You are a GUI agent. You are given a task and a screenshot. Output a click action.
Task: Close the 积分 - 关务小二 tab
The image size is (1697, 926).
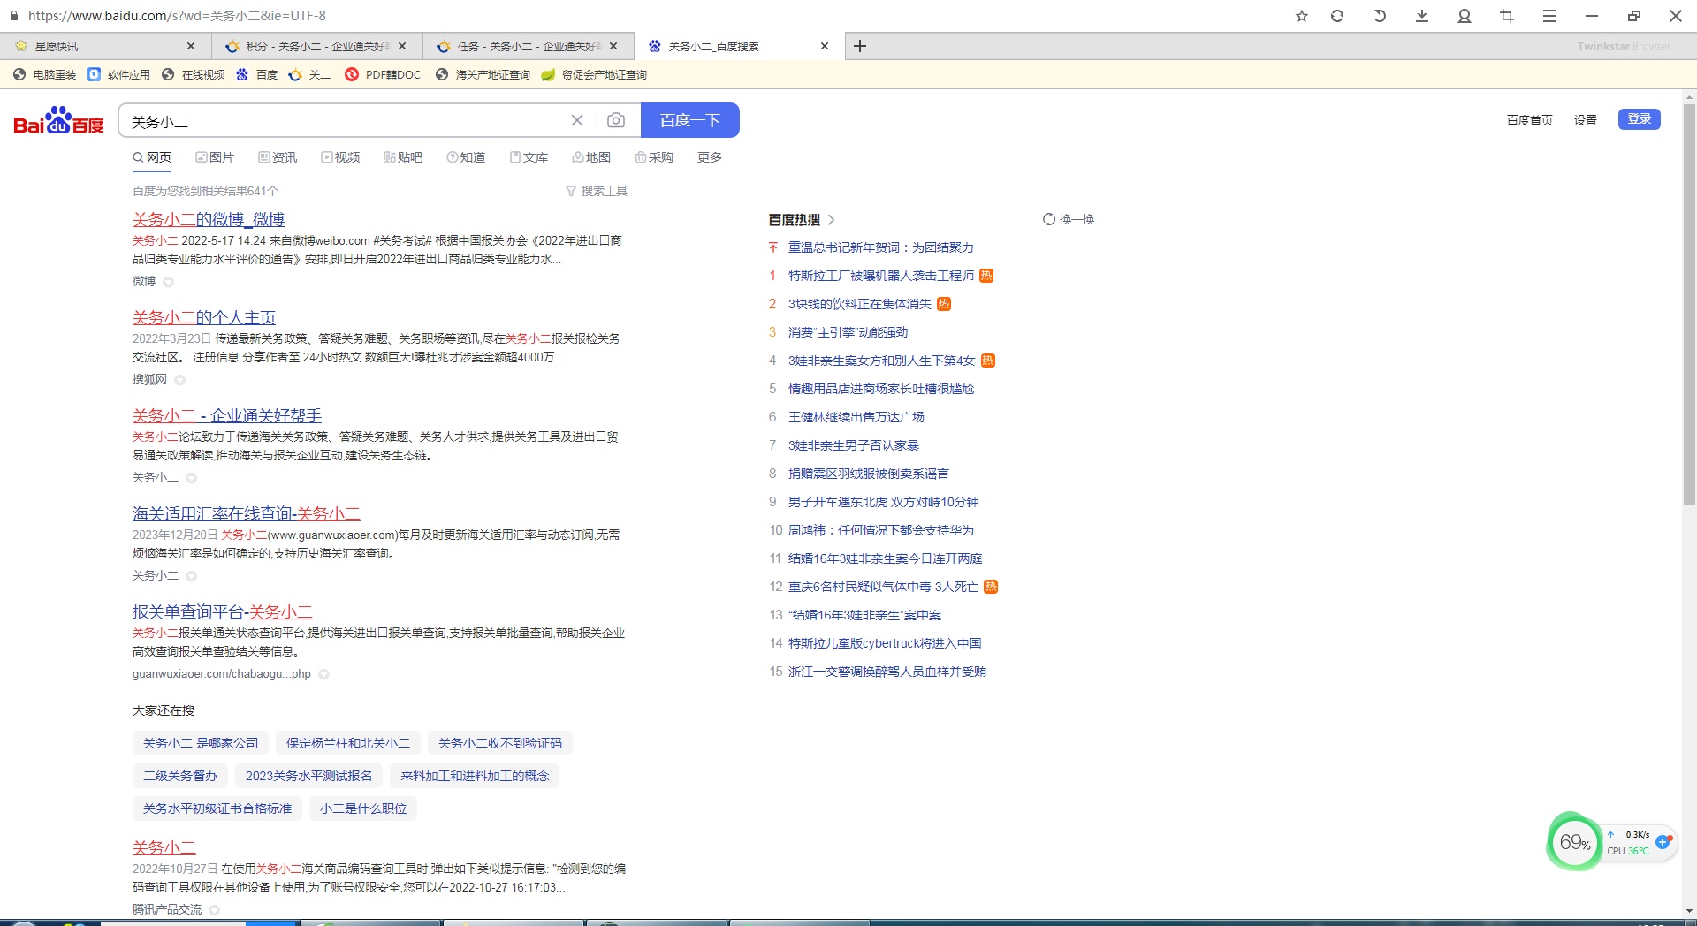tap(402, 46)
